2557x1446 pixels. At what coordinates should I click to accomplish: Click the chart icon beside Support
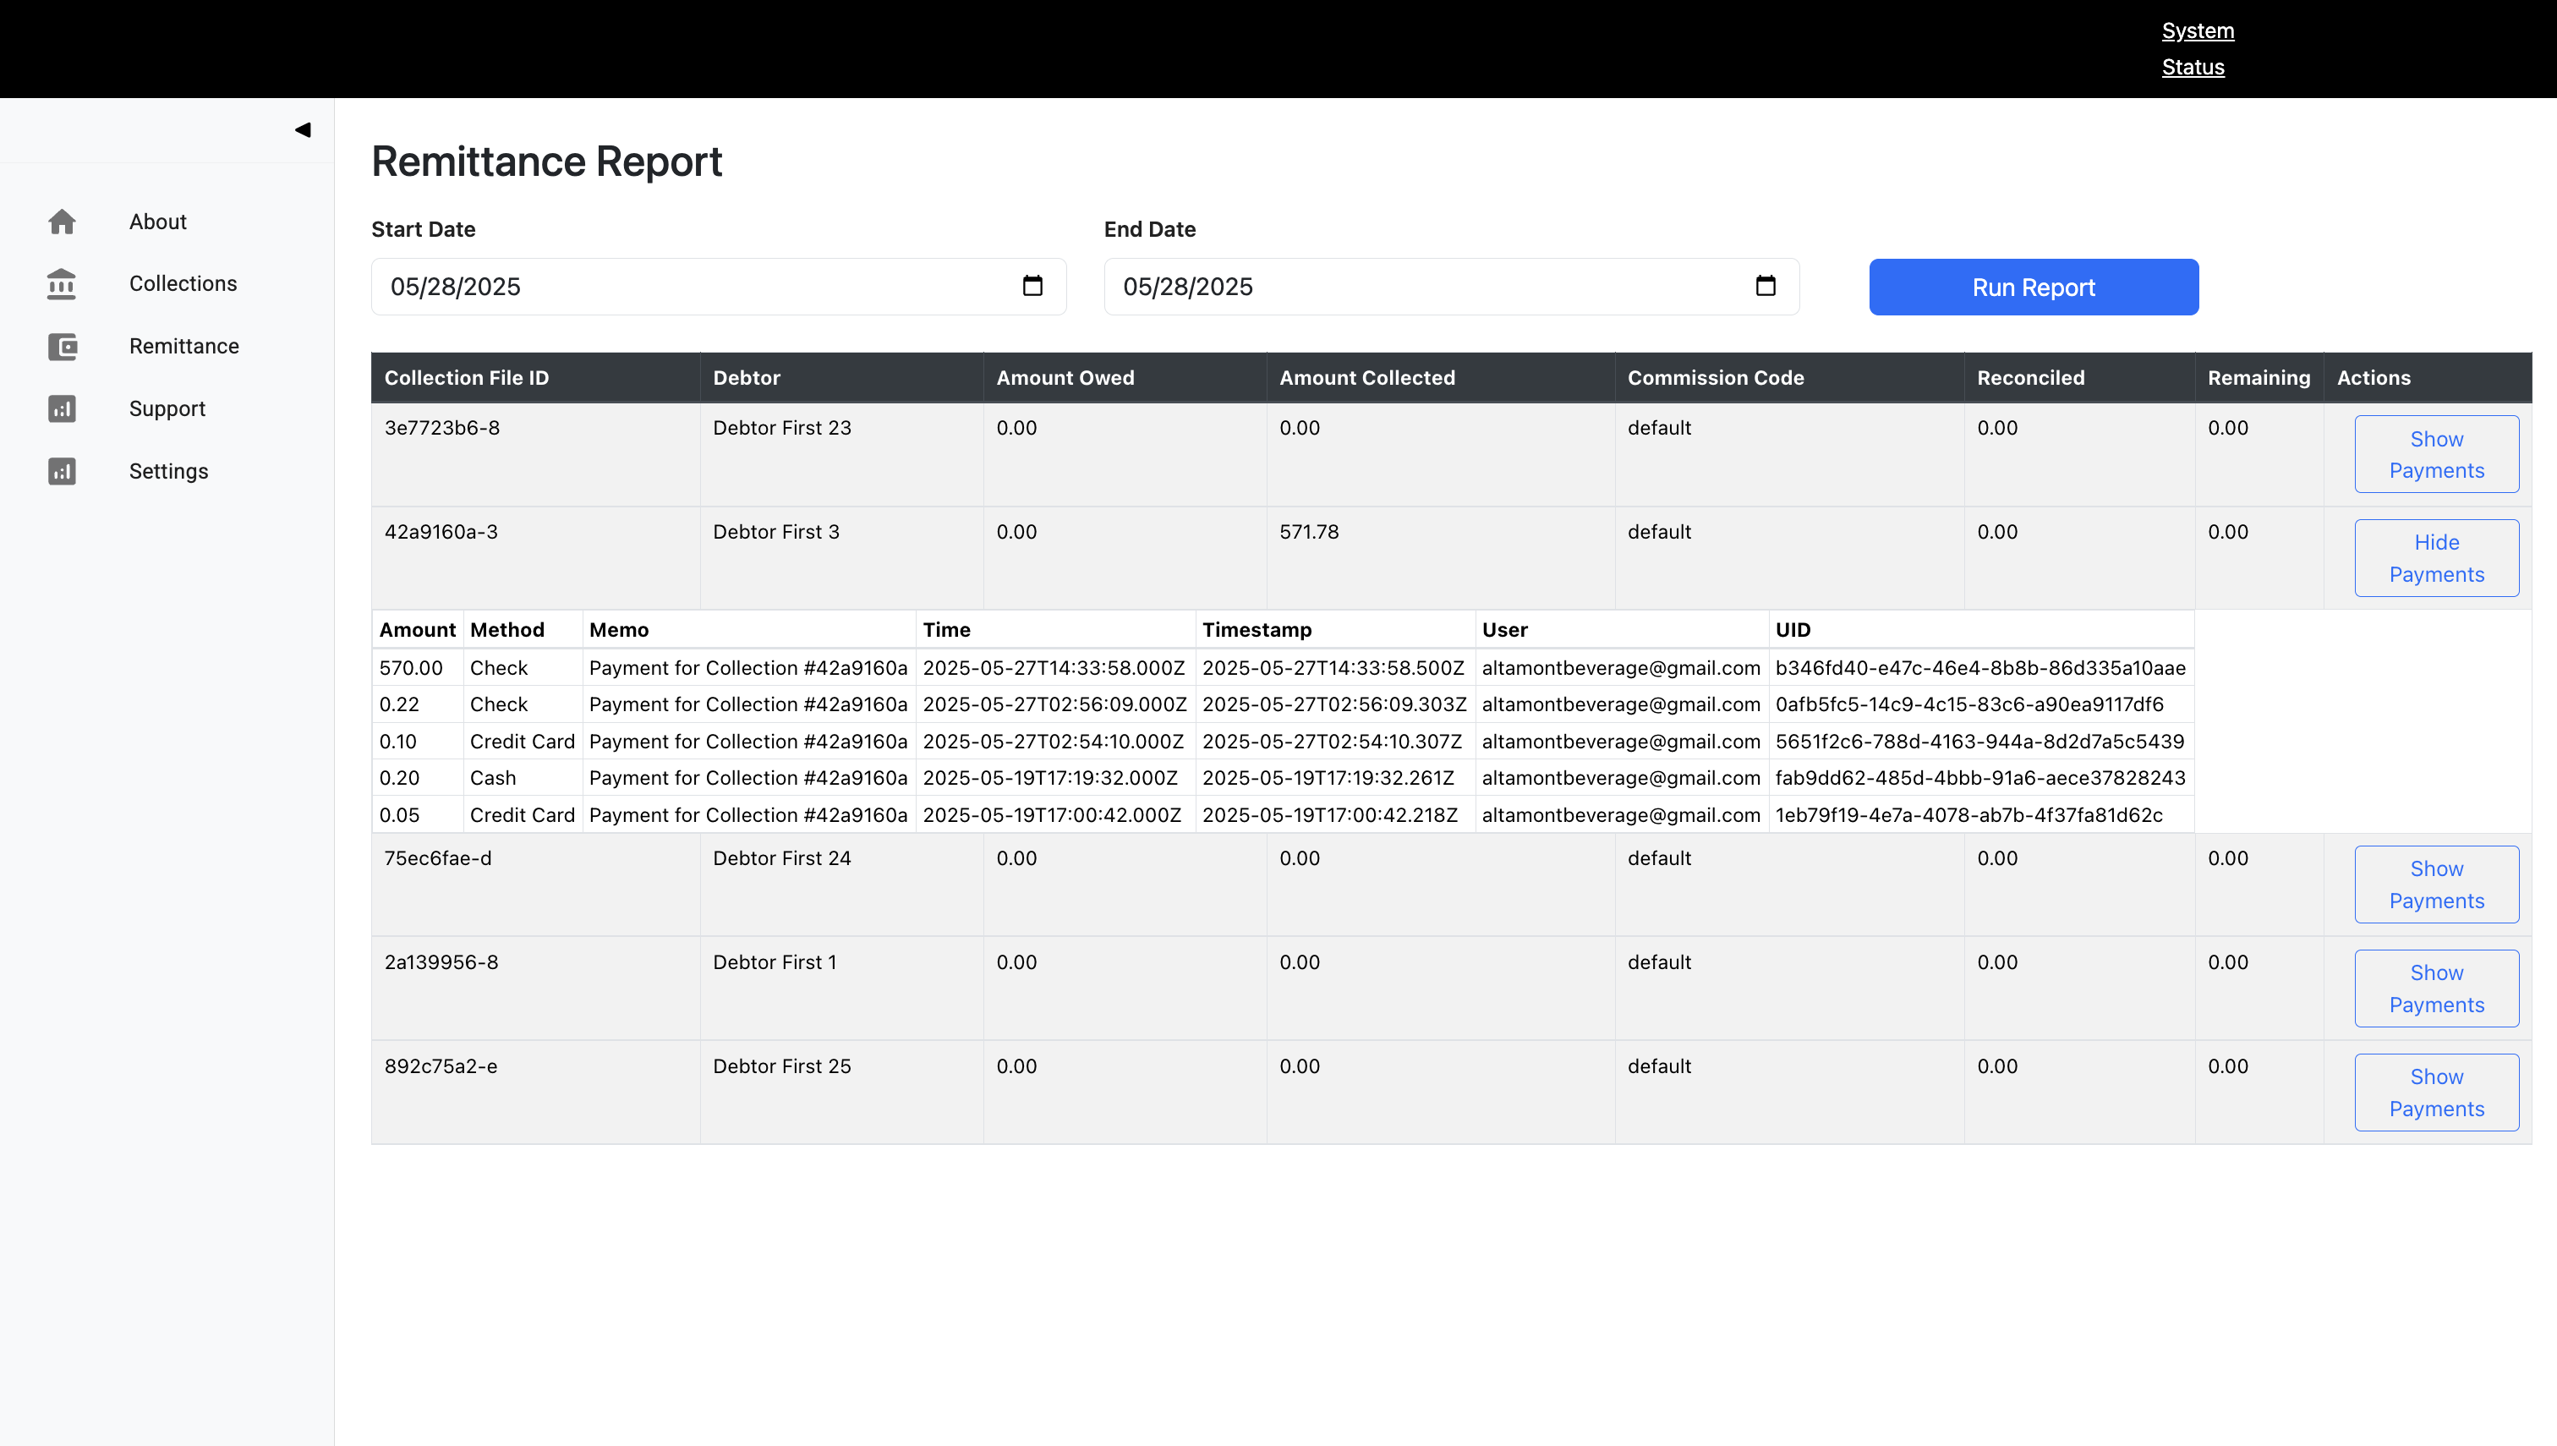pos(62,409)
